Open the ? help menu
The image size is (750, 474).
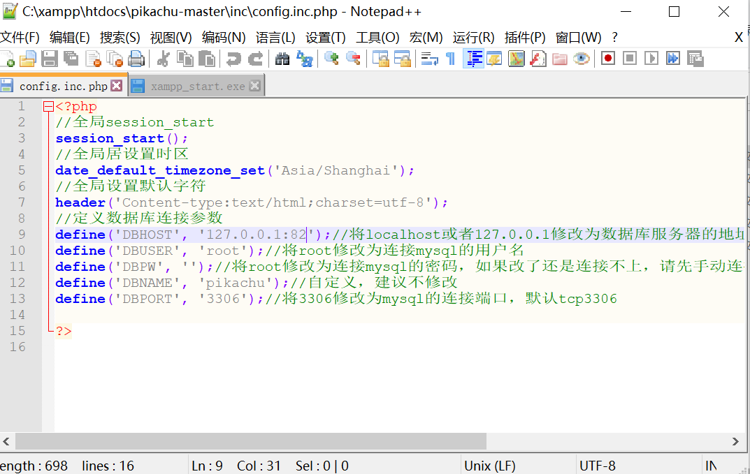pyautogui.click(x=614, y=37)
